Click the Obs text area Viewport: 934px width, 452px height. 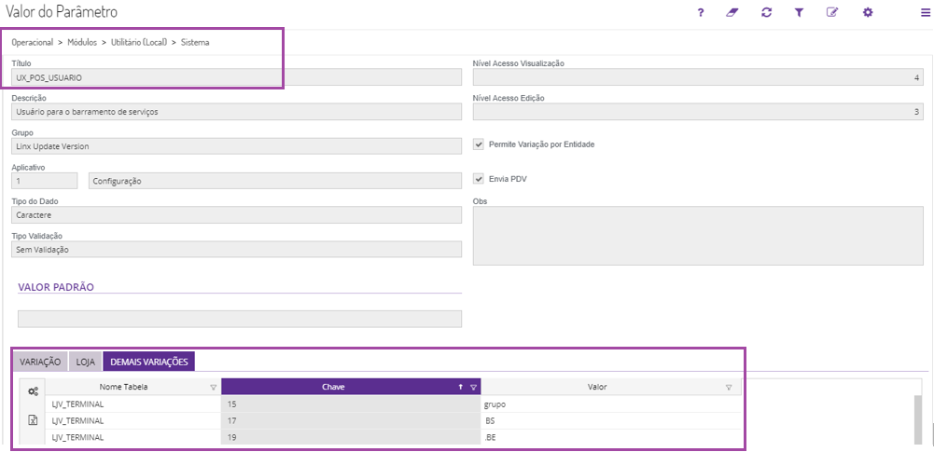pos(696,236)
